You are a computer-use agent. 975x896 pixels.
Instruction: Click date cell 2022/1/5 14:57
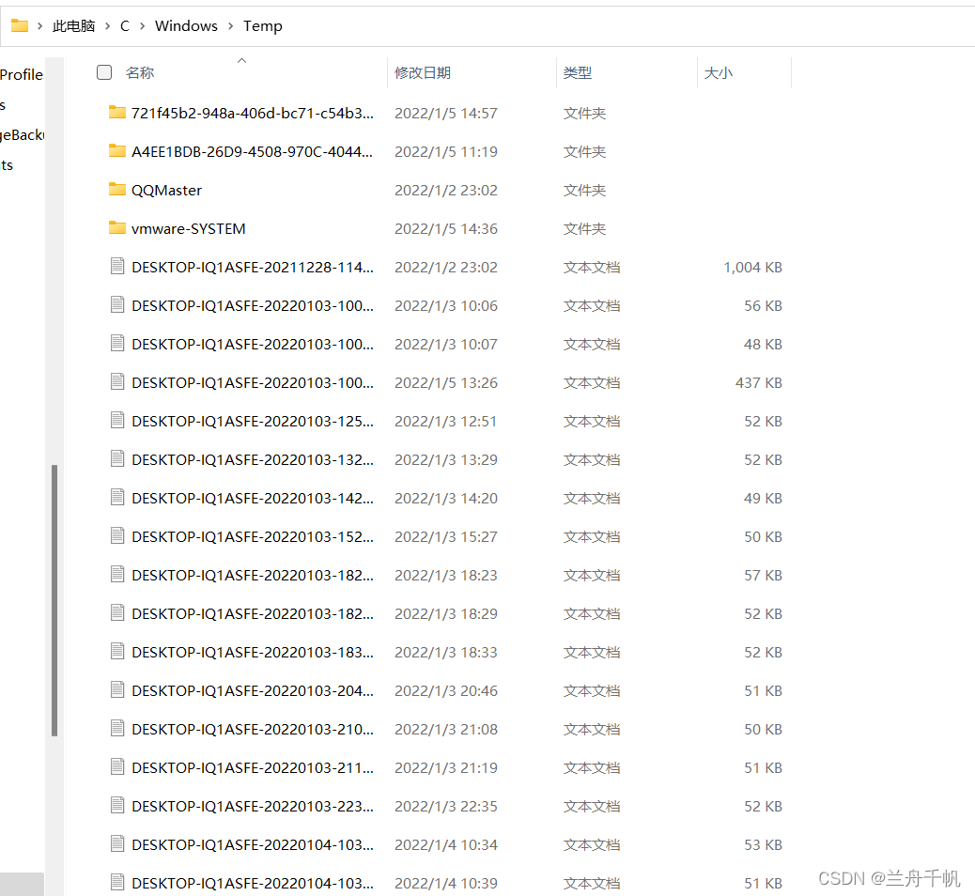pos(446,113)
